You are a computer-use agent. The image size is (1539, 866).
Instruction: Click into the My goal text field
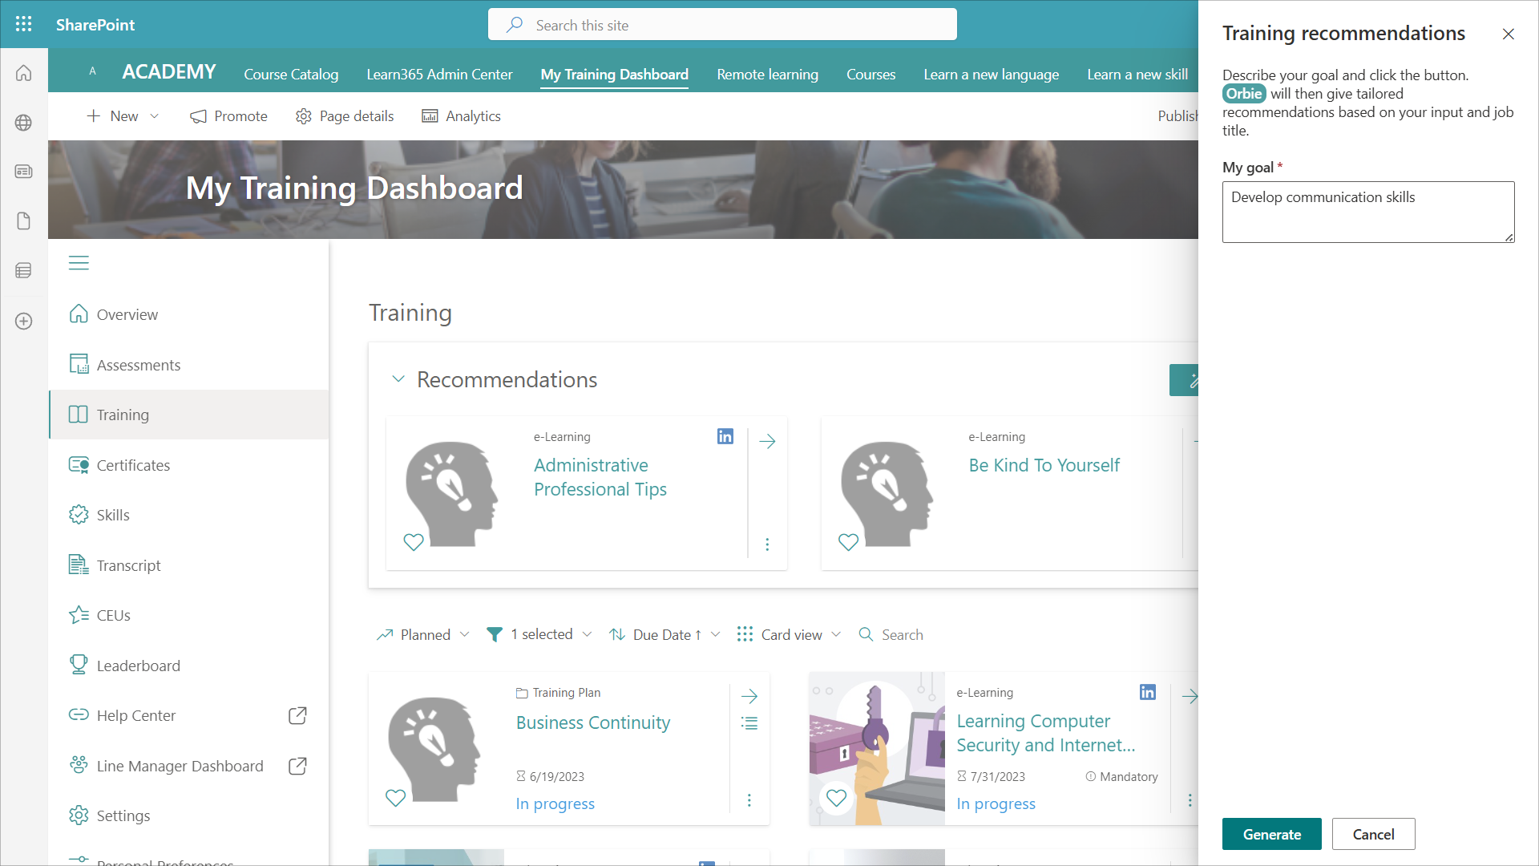[x=1367, y=212]
